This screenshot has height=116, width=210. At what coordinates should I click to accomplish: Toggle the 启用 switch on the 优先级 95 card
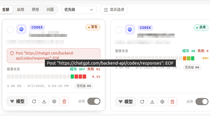[94, 101]
